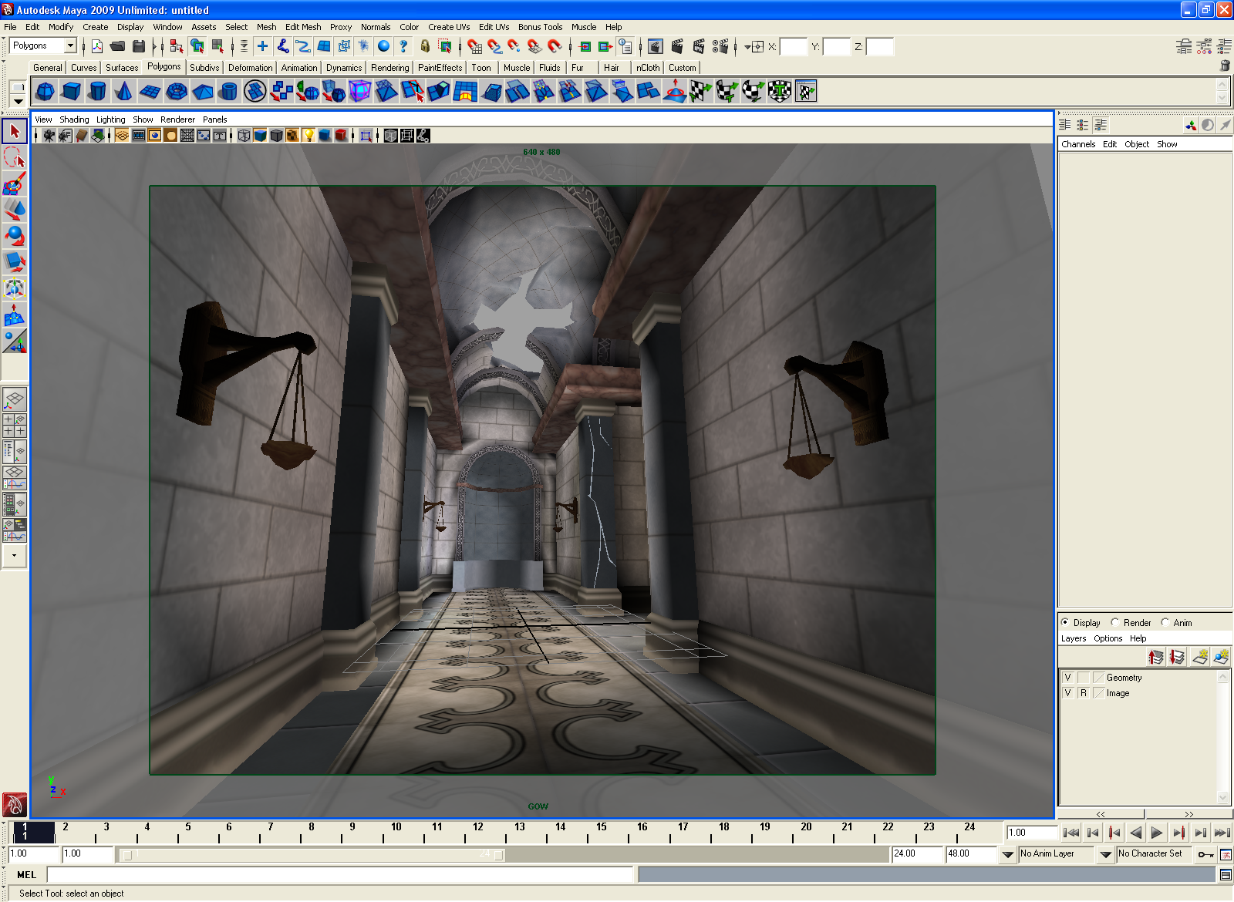Click the save scene floppy disk icon
The width and height of the screenshot is (1234, 902).
tap(140, 46)
